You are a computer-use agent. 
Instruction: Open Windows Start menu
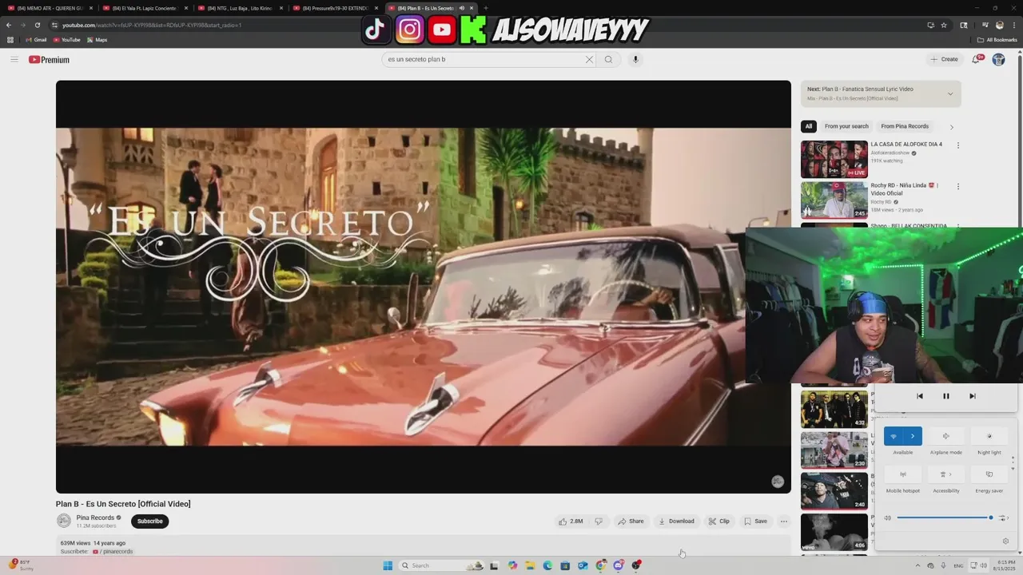[x=388, y=565]
